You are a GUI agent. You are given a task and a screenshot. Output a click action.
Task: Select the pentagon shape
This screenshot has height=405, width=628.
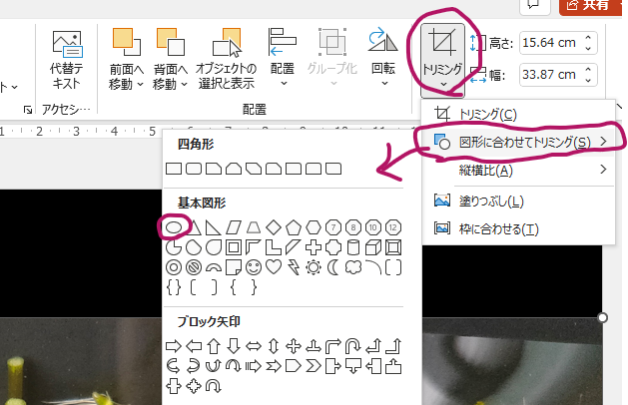(x=294, y=227)
